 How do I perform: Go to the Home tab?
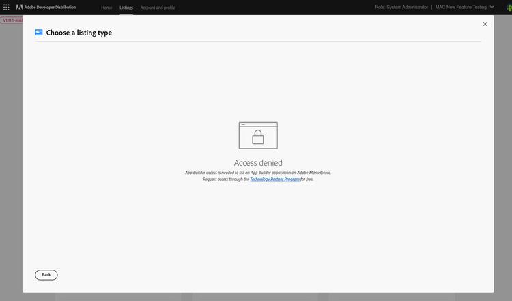106,8
